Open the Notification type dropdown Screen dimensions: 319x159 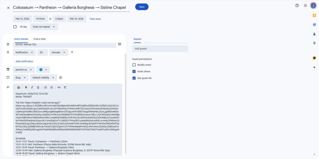25,52
